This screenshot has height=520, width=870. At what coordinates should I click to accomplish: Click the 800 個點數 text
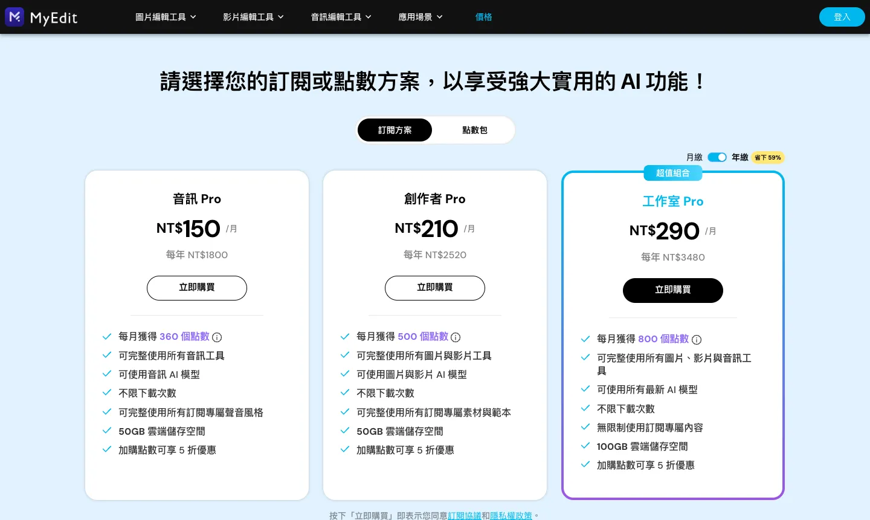[663, 339]
